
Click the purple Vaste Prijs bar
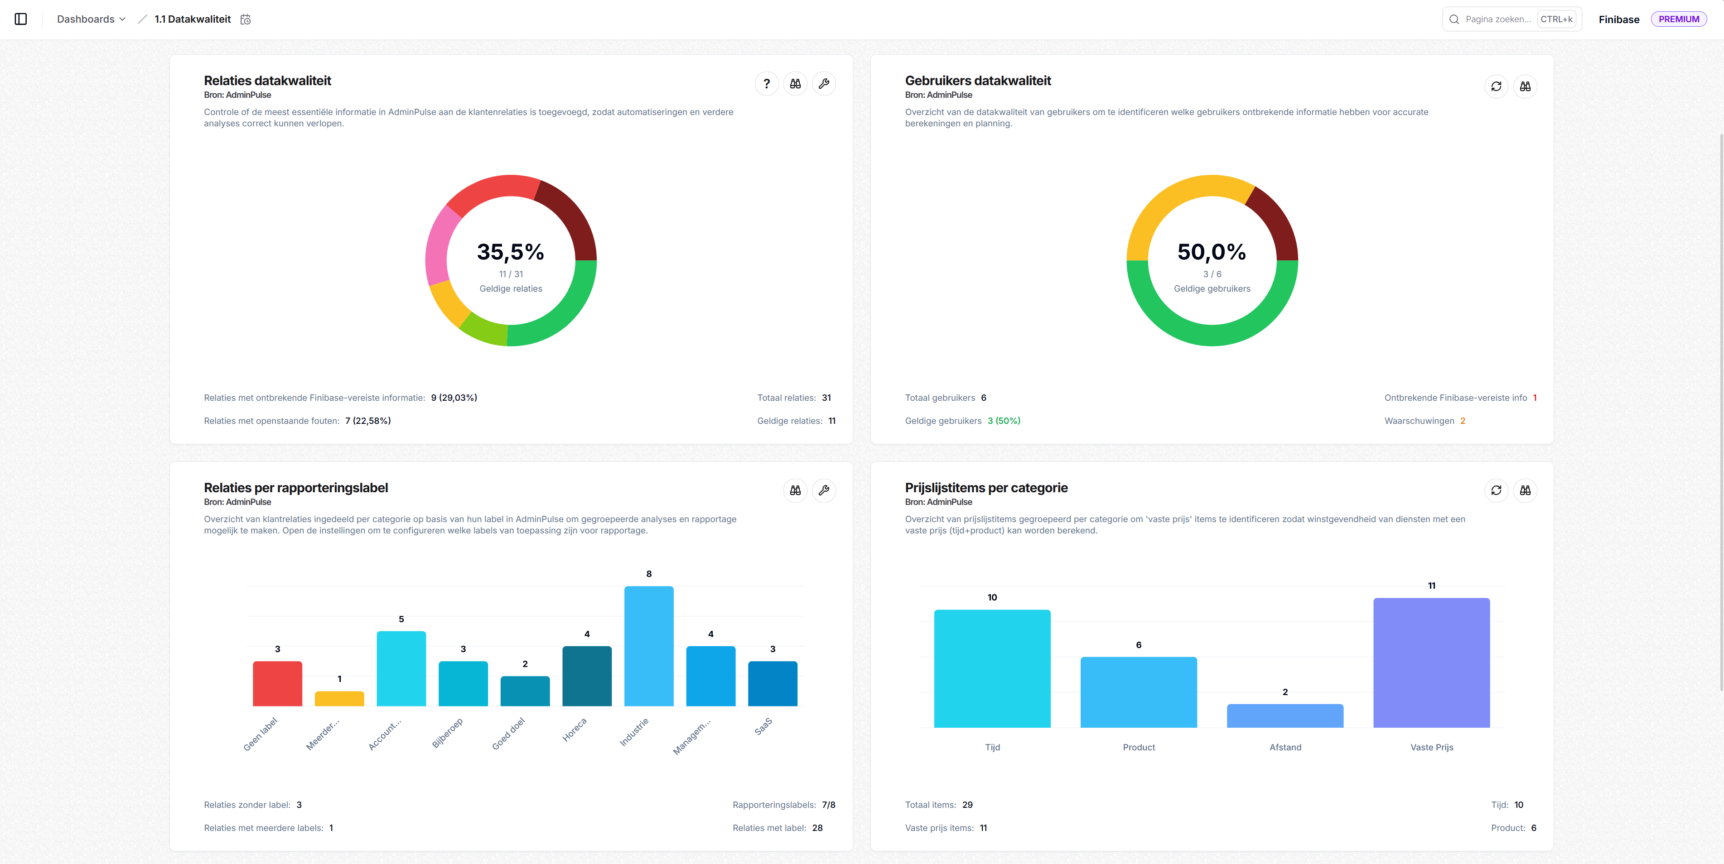pyautogui.click(x=1432, y=662)
